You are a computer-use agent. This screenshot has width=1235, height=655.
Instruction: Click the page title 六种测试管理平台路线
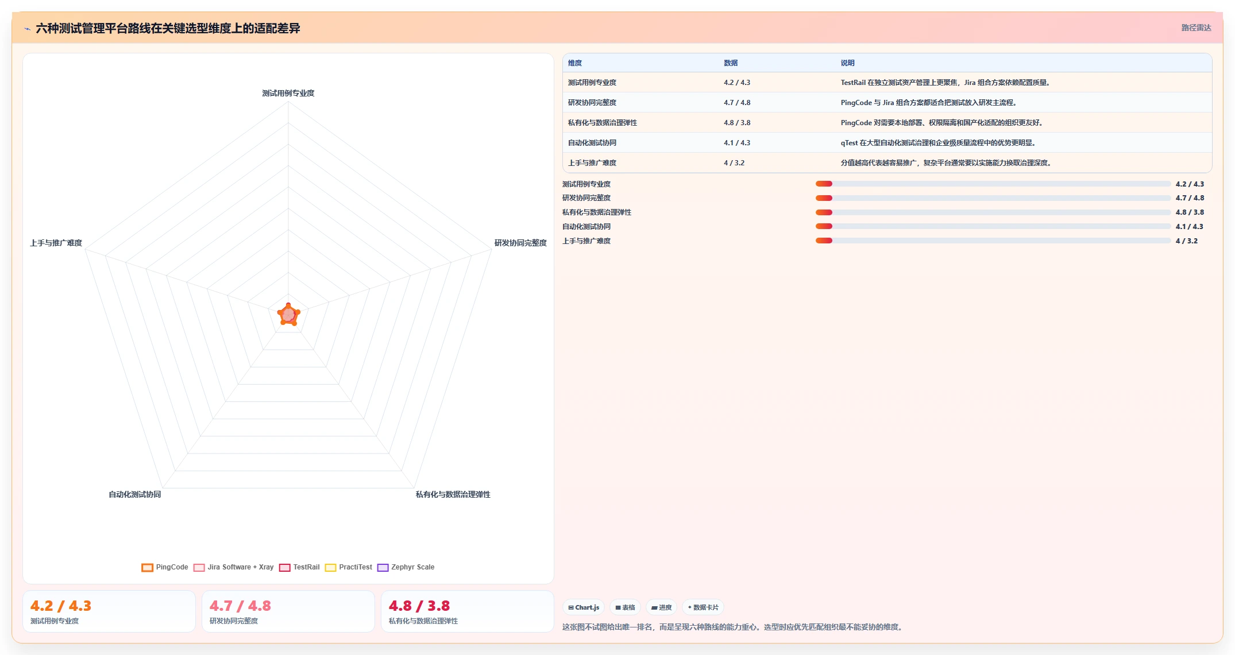click(168, 28)
